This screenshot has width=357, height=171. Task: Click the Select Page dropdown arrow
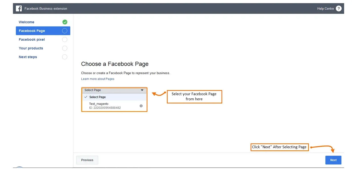[142, 90]
